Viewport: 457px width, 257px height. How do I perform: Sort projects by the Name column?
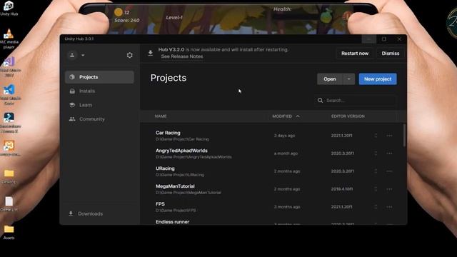tap(161, 116)
